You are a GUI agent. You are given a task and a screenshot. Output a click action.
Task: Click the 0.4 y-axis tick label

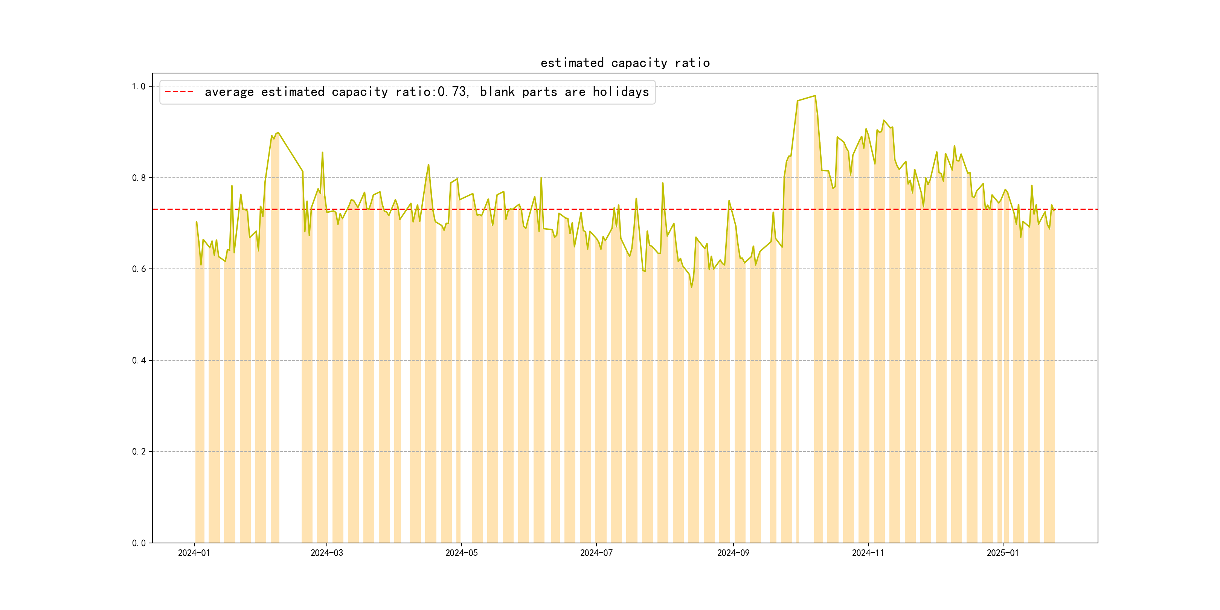(x=138, y=360)
